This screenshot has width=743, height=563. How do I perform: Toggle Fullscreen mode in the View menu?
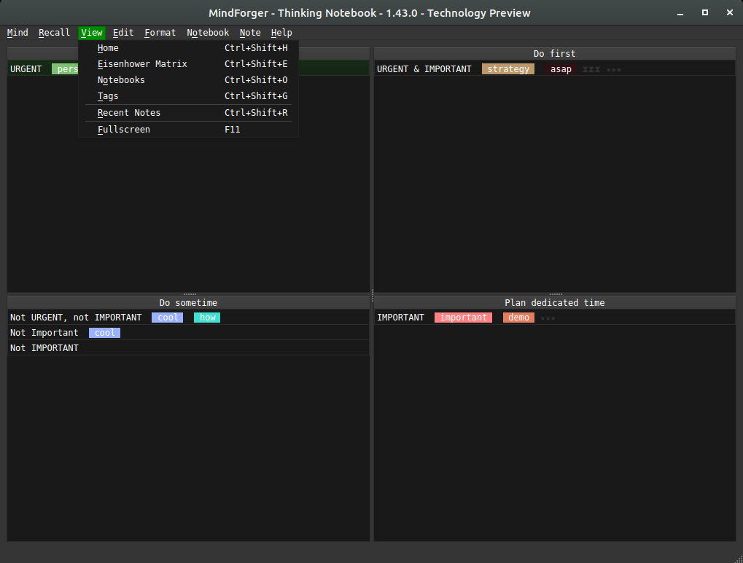coord(124,130)
